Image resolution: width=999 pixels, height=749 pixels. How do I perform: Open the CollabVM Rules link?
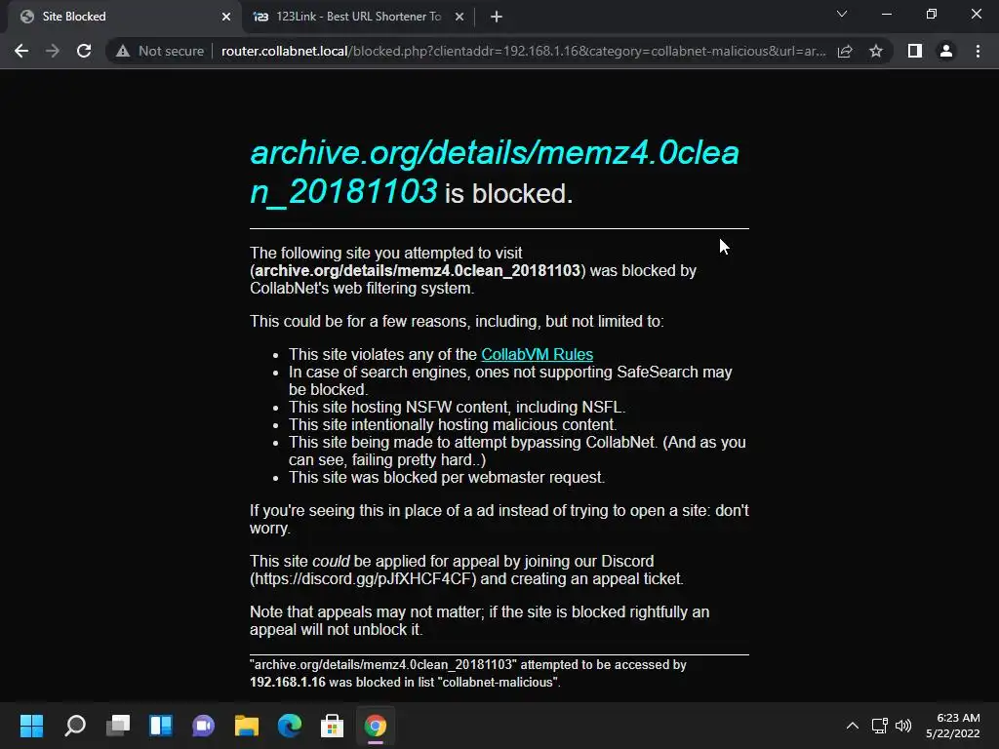538,354
